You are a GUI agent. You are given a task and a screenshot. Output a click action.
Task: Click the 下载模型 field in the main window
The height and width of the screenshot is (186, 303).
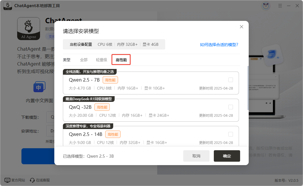tap(50, 117)
